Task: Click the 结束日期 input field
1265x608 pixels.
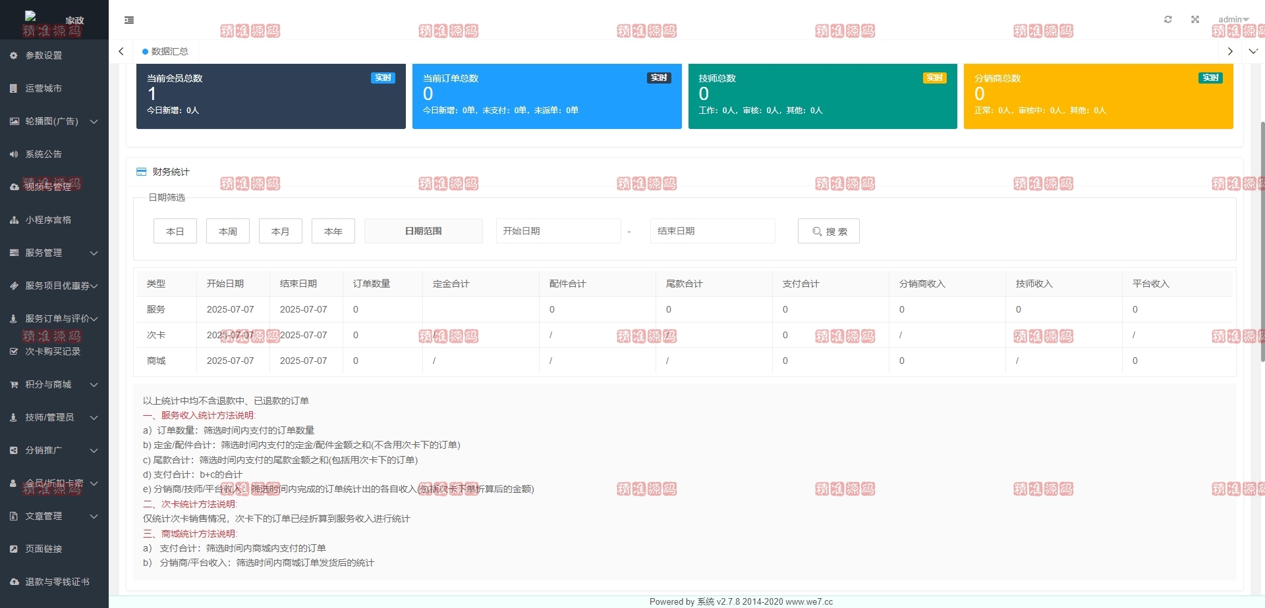Action: (713, 231)
